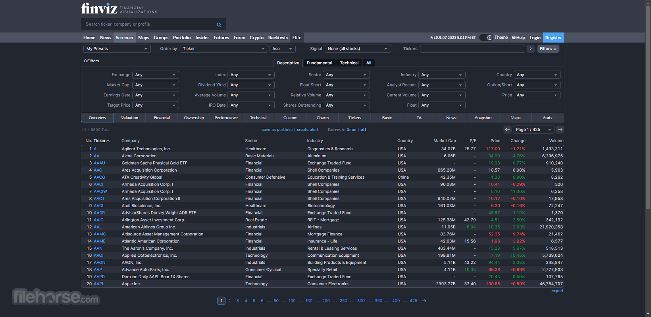The height and width of the screenshot is (317, 651).
Task: Collapse the Filters panel button
Action: pos(548,49)
